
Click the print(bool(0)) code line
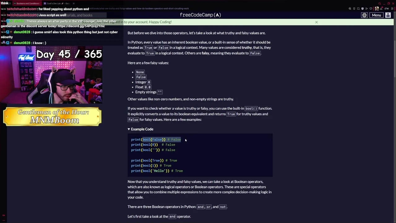153,145
